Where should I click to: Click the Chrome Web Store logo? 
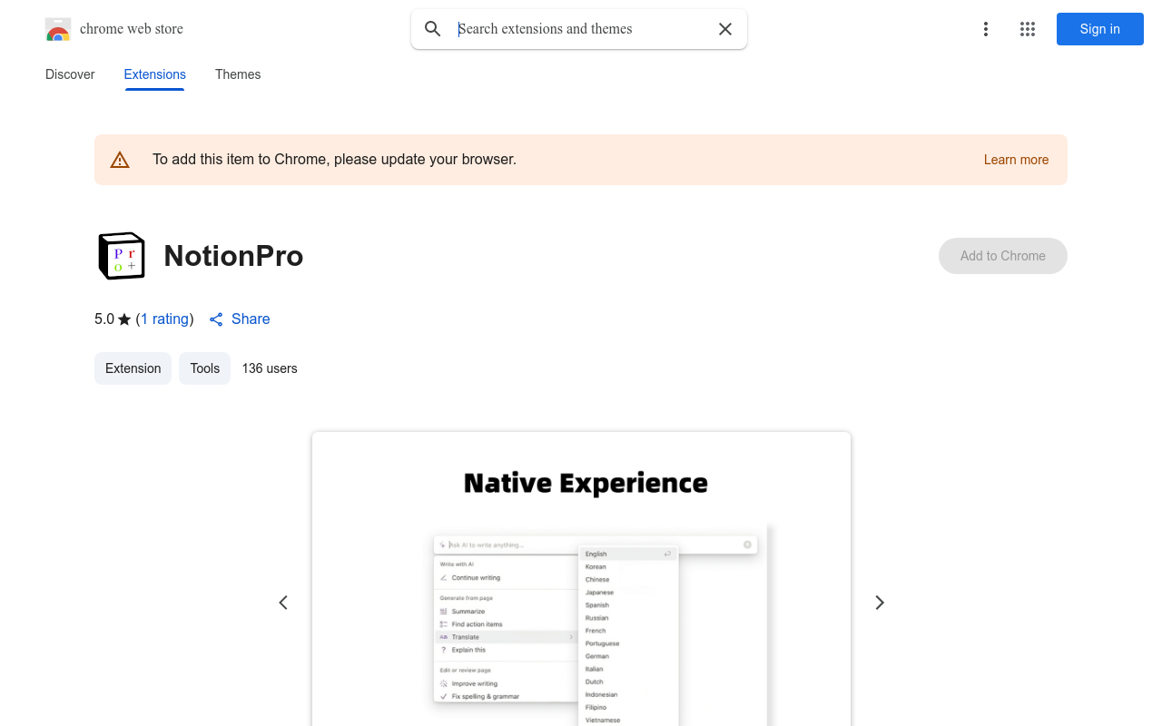click(x=58, y=29)
